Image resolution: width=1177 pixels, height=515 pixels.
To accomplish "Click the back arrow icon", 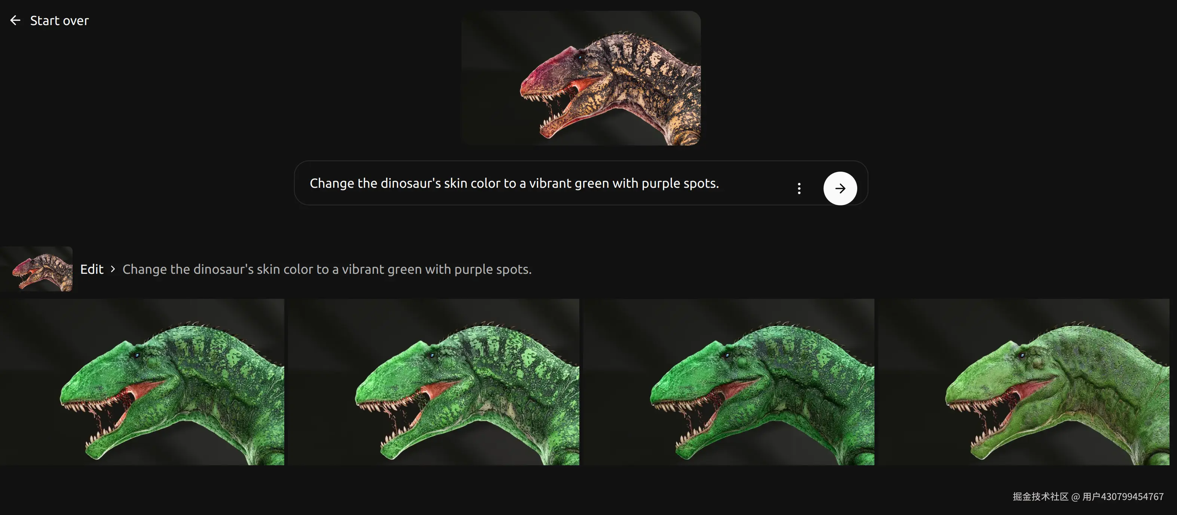I will click(15, 21).
